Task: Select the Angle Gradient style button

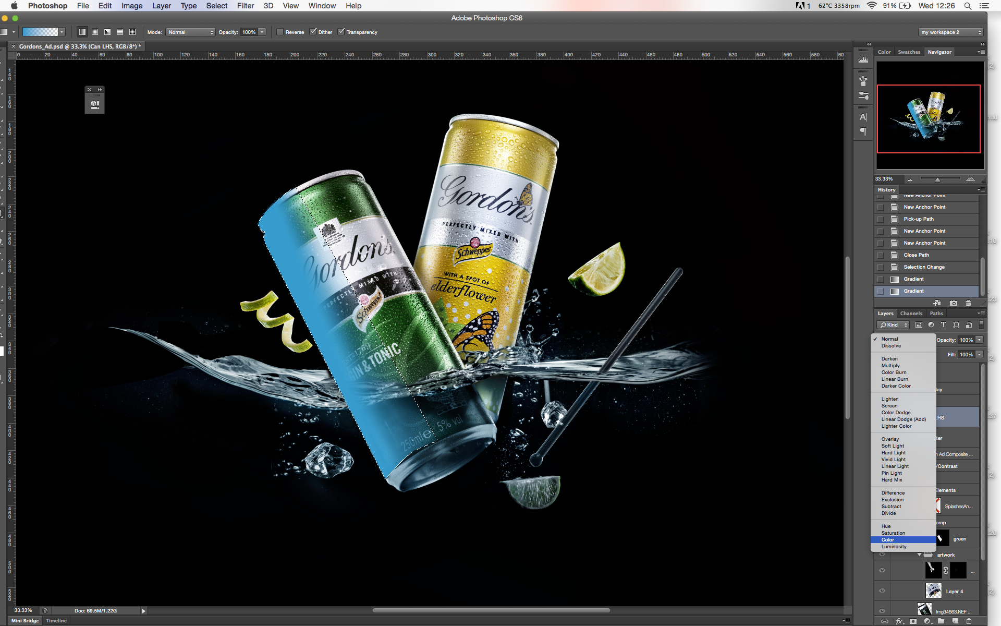Action: (x=107, y=32)
